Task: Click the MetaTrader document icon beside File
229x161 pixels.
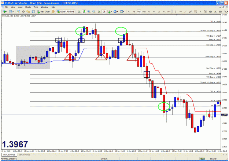Action: tap(3, 7)
